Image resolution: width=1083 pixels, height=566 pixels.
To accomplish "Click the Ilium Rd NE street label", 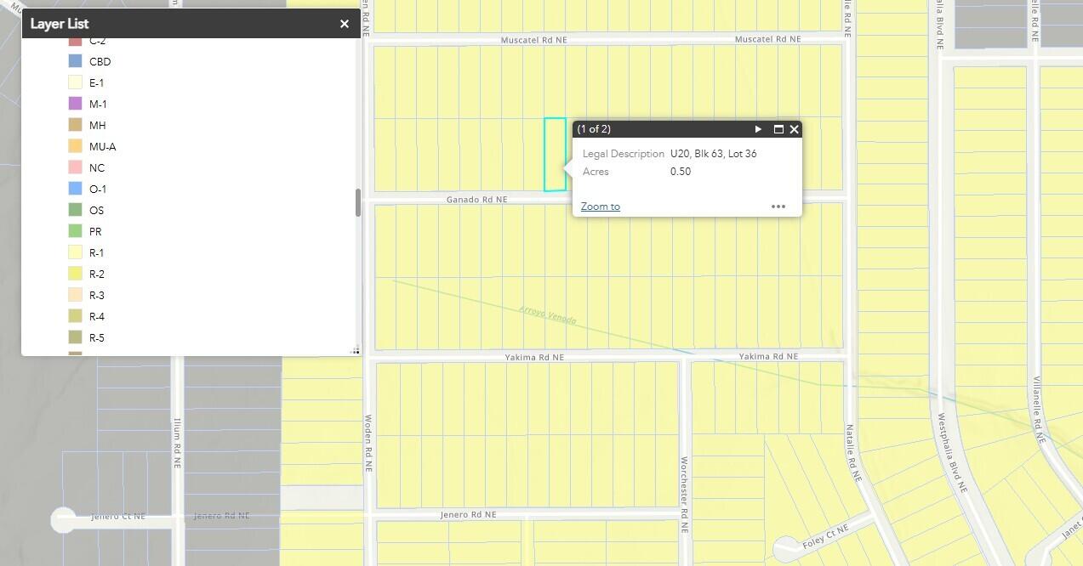I will click(177, 444).
